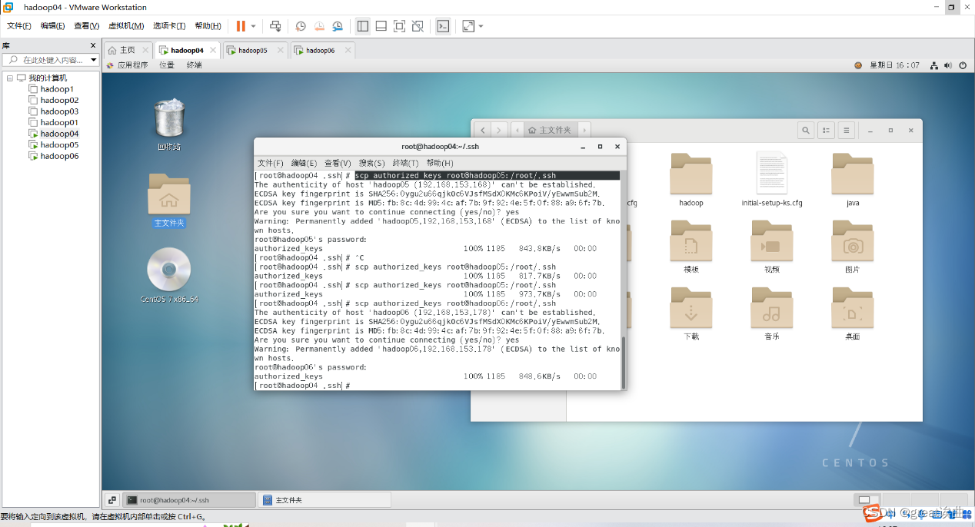
Task: Switch to 主文件夹 taskbar window button
Action: coord(324,500)
